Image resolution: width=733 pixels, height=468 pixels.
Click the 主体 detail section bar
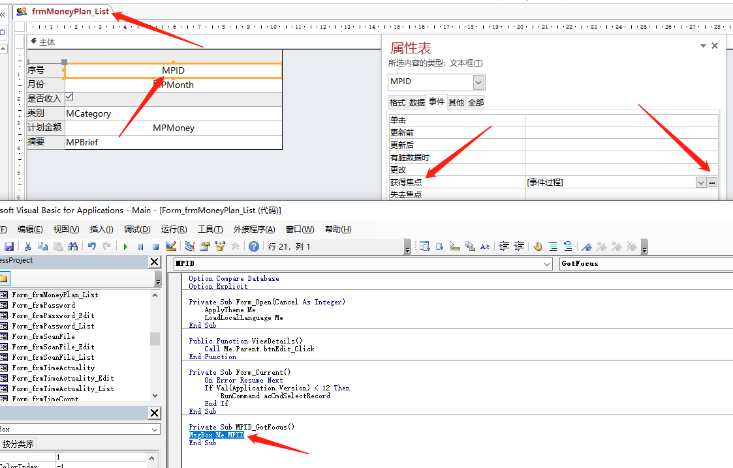pyautogui.click(x=204, y=42)
